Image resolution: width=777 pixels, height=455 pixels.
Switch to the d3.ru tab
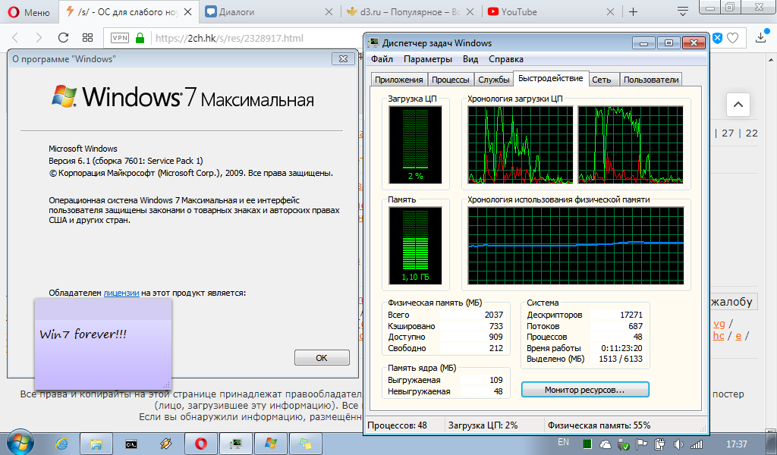point(411,12)
